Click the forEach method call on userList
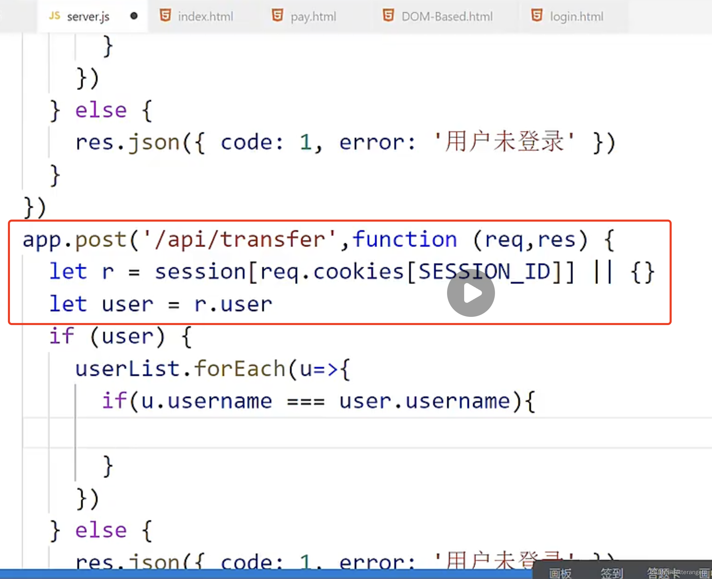Image resolution: width=712 pixels, height=579 pixels. click(x=240, y=369)
